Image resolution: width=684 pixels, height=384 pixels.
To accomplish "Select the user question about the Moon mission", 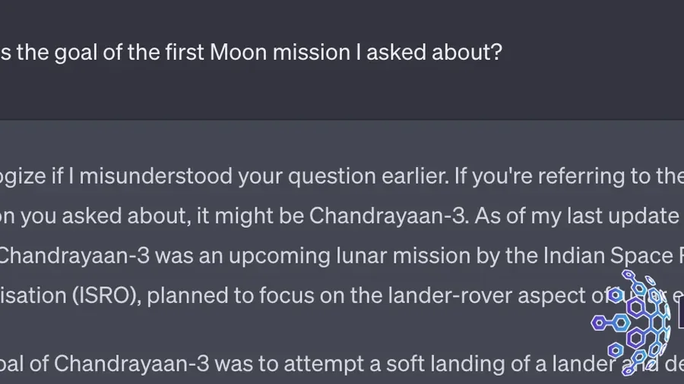I will [252, 52].
